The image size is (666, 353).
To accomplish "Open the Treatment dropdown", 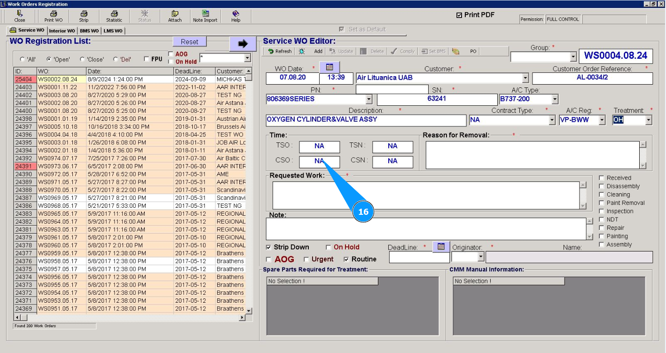I will (x=649, y=120).
